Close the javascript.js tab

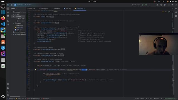coord(85,9)
